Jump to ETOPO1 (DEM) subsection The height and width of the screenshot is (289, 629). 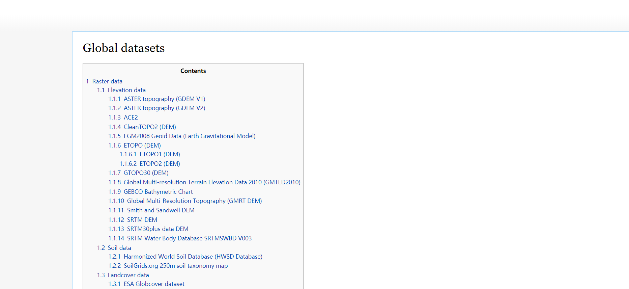click(x=160, y=154)
